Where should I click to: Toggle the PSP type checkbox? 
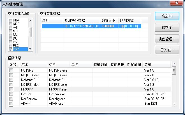click(x=11, y=49)
